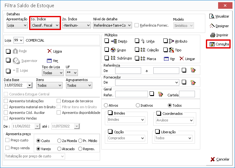
Task: Enable Apresenta disponibilidade checkbox
Action: [x=59, y=112]
